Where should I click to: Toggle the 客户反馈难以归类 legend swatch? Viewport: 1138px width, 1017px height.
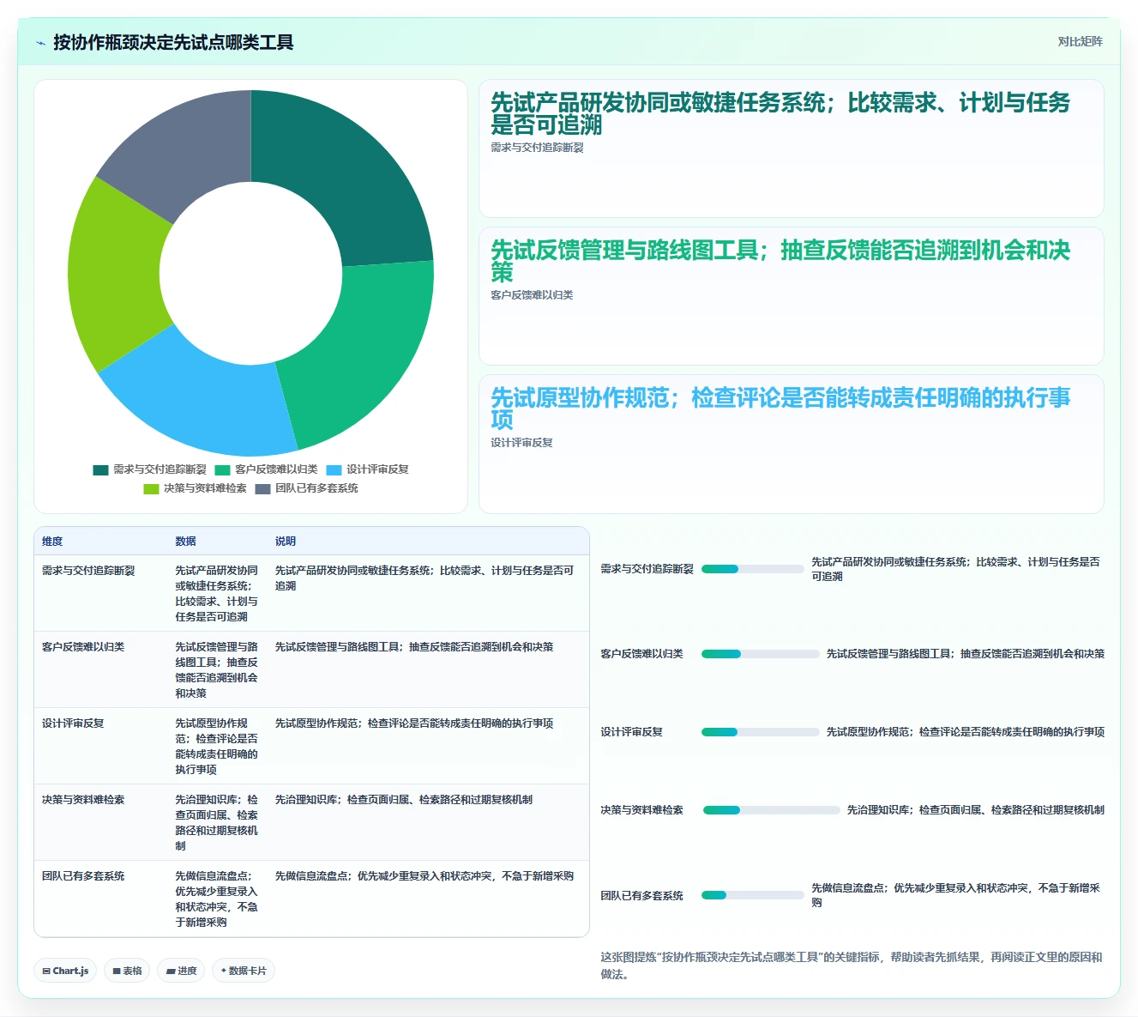222,469
